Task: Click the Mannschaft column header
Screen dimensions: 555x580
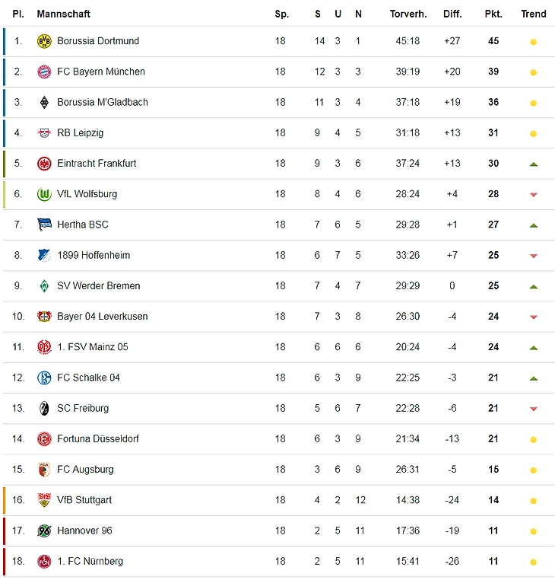Action: [64, 14]
